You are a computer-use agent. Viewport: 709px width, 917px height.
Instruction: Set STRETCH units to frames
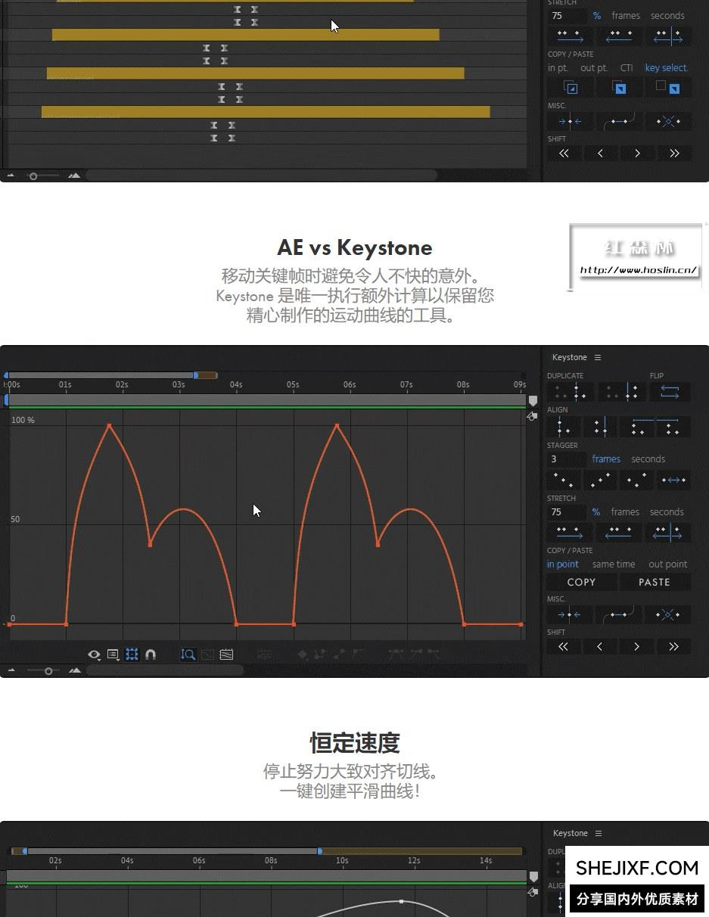tap(626, 511)
